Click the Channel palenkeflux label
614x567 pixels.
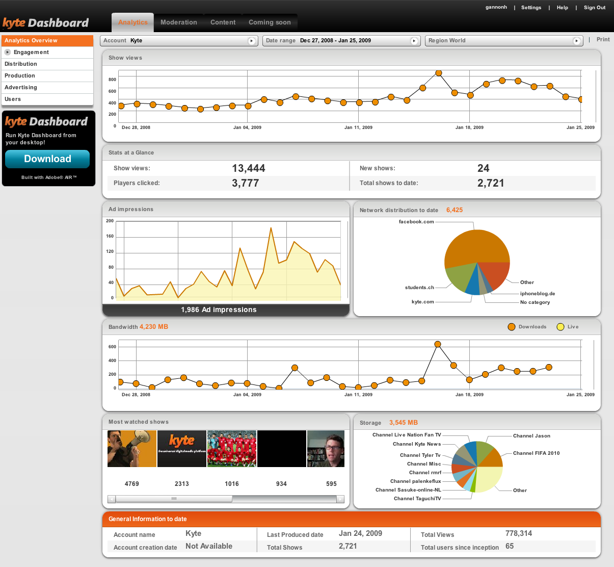pyautogui.click(x=416, y=481)
